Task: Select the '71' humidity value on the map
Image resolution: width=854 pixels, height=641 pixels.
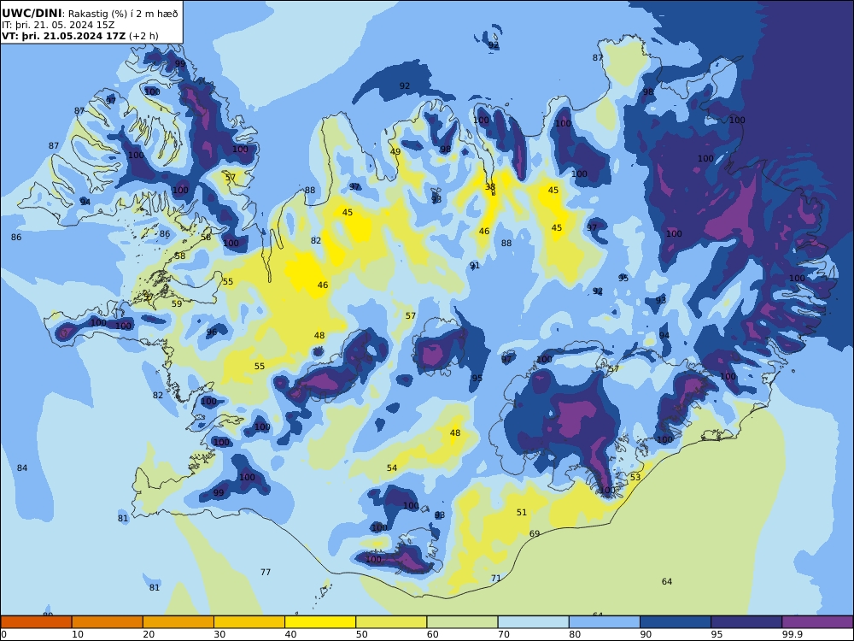Action: click(495, 579)
